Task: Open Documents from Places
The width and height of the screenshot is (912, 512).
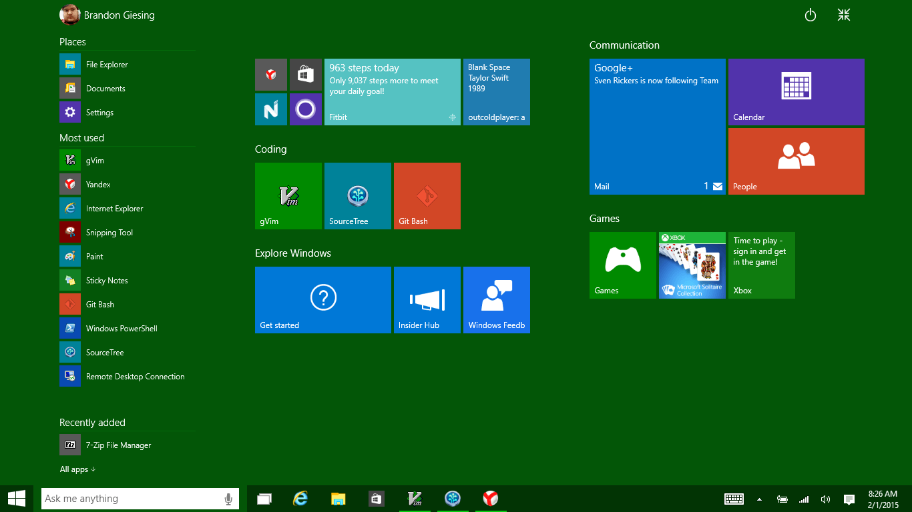Action: tap(128, 89)
